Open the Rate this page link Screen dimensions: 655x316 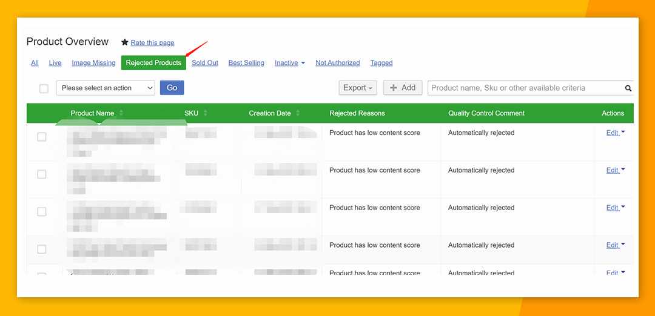152,42
